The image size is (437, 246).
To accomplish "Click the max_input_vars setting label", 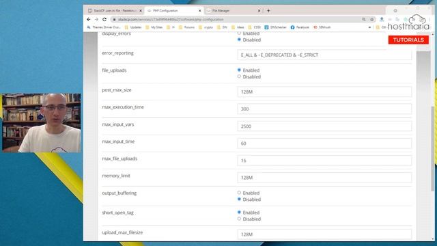I will (118, 124).
